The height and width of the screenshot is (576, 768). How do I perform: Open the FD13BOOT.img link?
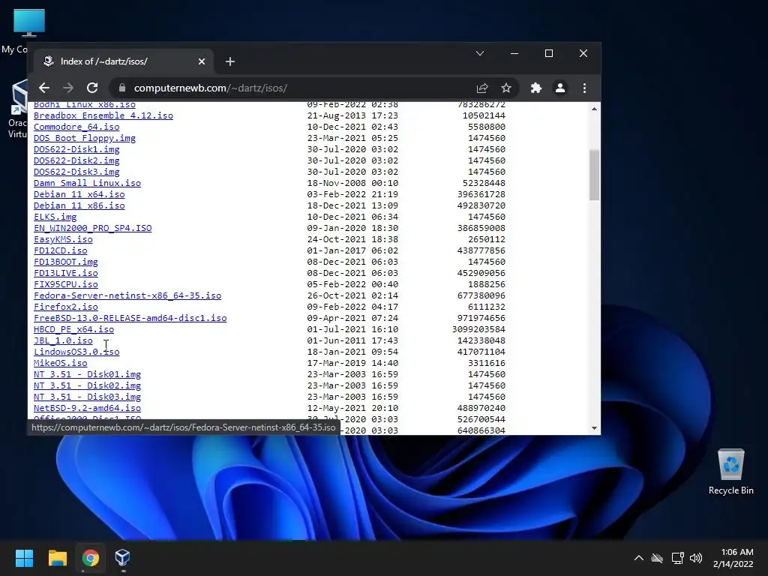click(x=66, y=262)
